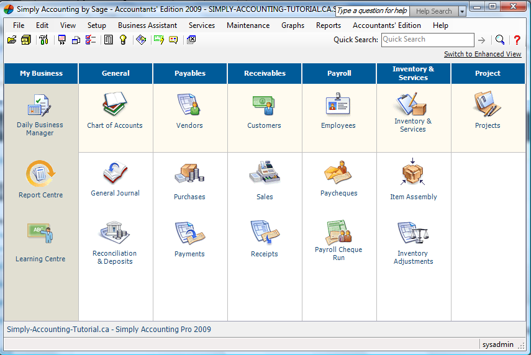Open the Payments journal

189,240
